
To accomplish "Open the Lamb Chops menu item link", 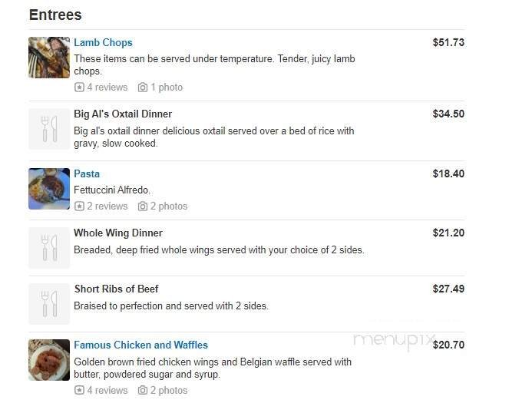I will pos(103,42).
